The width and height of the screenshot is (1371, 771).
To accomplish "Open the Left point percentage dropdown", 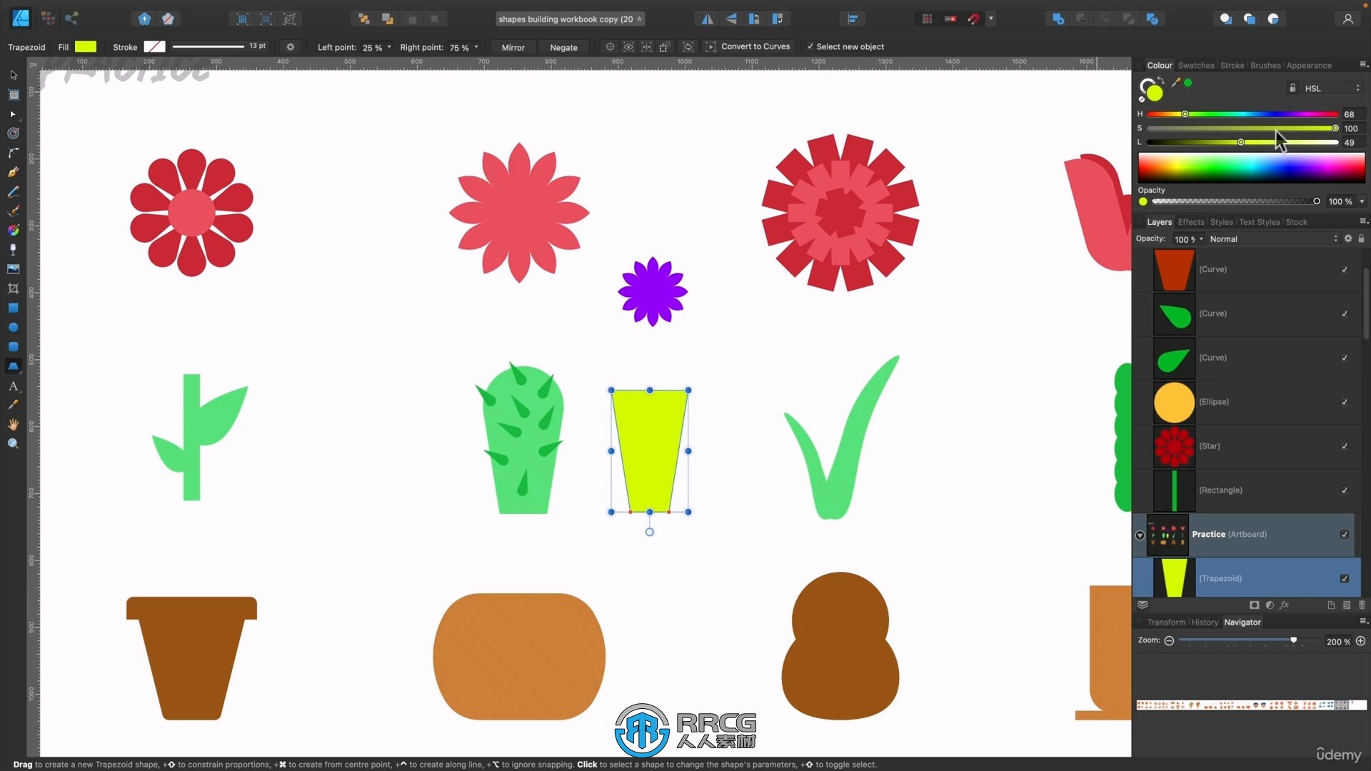I will coord(389,47).
